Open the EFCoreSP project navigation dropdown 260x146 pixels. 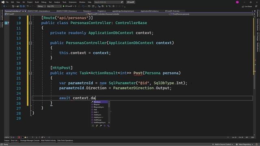coord(46,14)
